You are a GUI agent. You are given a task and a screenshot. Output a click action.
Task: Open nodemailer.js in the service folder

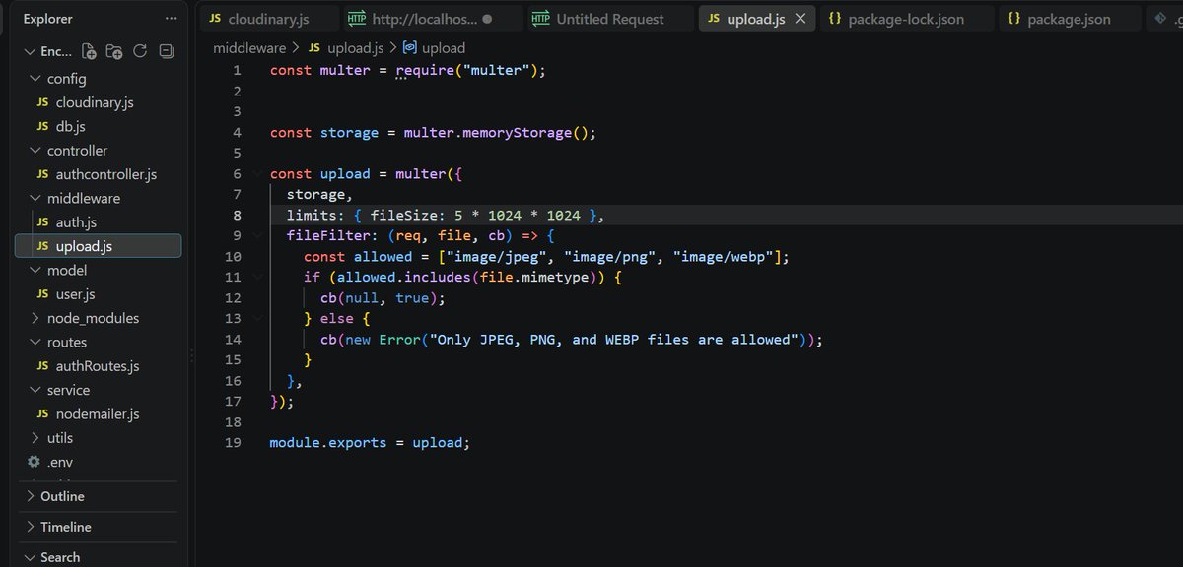(x=97, y=414)
